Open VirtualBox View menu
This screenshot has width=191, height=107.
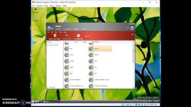[46, 6]
